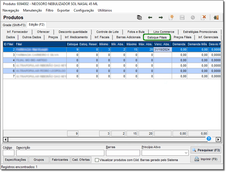Screen dimensions: 226x172
Task: Click the save floppy disk icon
Action: 182,17
